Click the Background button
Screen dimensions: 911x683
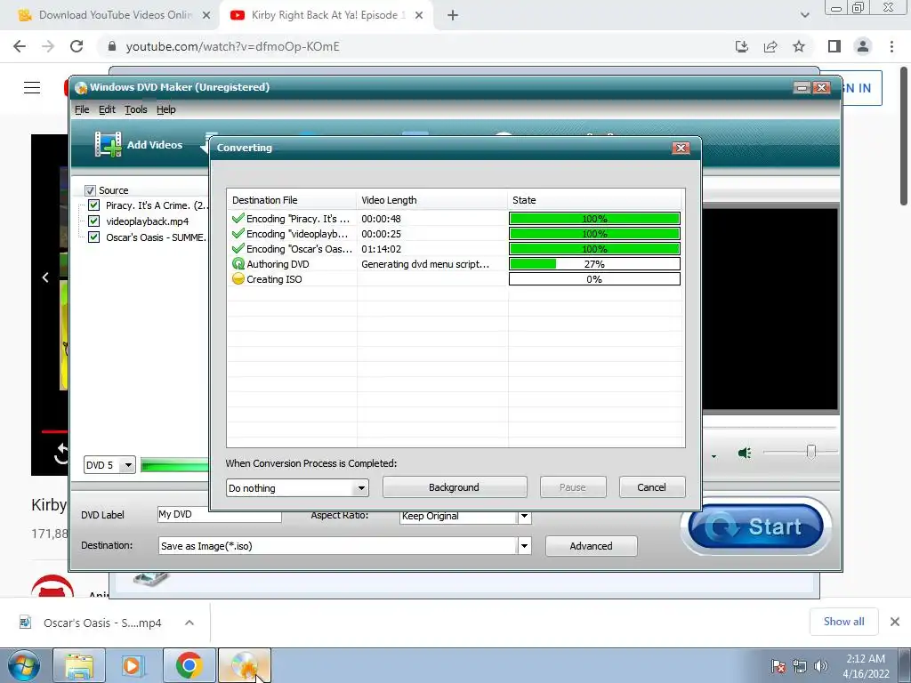pos(455,487)
